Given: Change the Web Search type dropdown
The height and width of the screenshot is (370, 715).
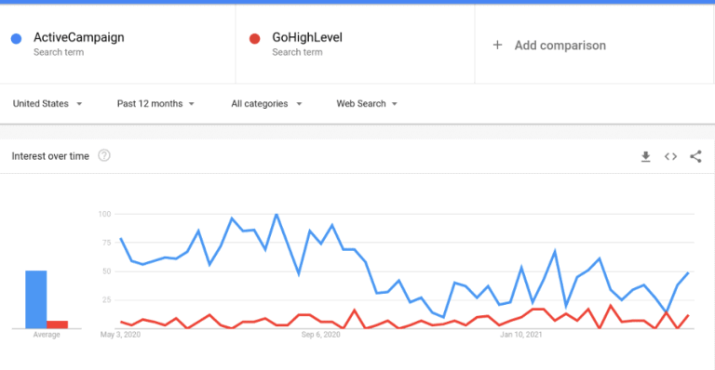Looking at the screenshot, I should pyautogui.click(x=367, y=104).
